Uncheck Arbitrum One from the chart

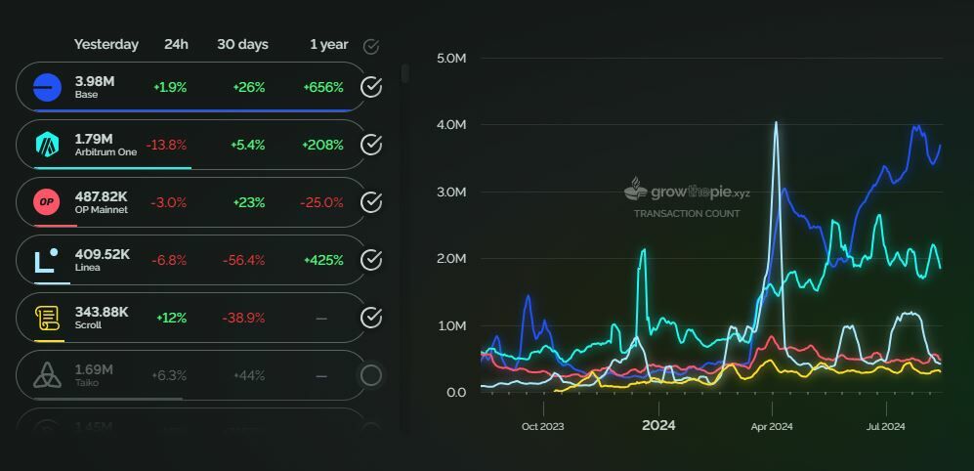coord(371,145)
